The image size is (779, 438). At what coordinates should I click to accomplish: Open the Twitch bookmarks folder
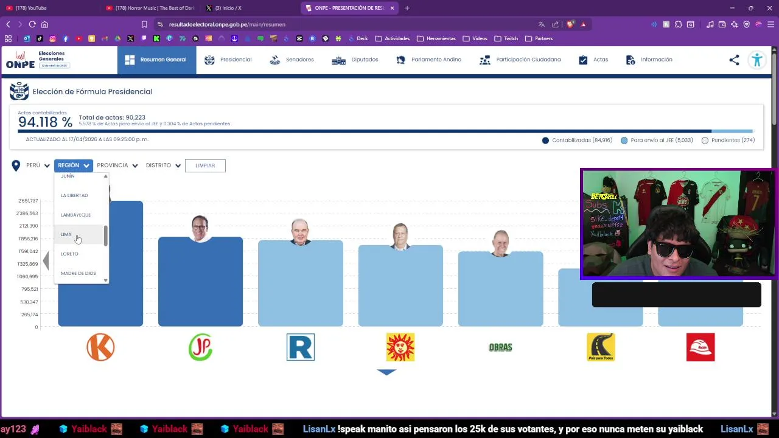pyautogui.click(x=506, y=38)
